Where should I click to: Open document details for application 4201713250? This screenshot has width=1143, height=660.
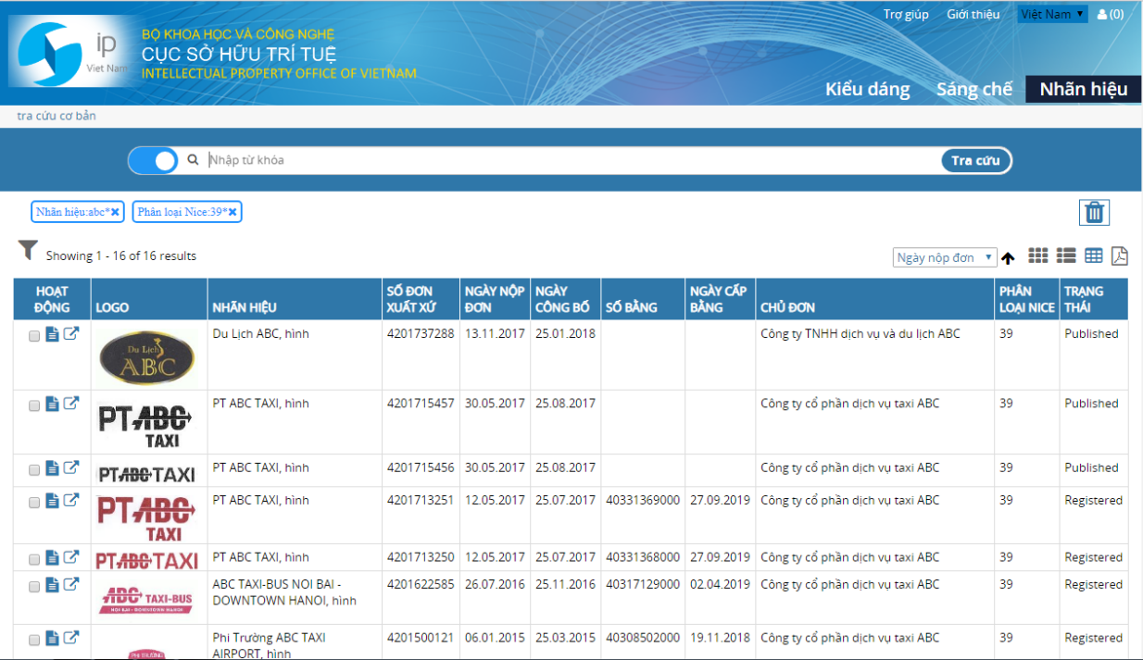tap(53, 558)
